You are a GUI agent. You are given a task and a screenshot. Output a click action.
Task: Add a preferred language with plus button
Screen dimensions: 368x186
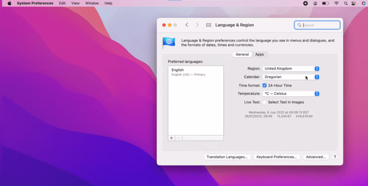[x=171, y=138]
